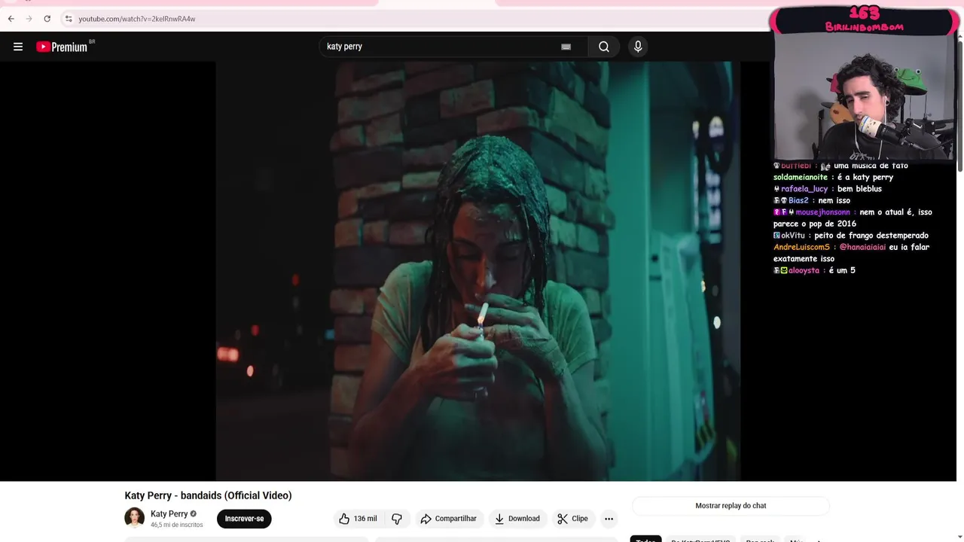The width and height of the screenshot is (964, 542).
Task: Subscribe with Inscrever-se button
Action: (244, 519)
